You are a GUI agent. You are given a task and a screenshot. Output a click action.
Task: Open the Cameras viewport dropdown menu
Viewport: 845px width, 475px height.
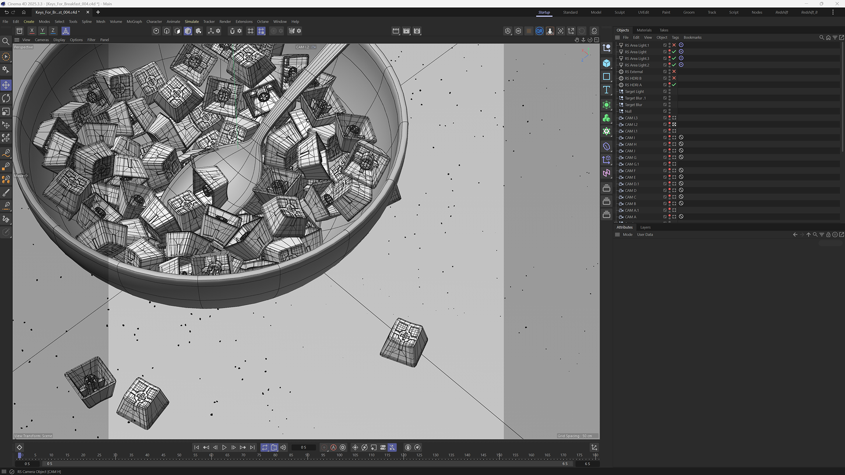(42, 40)
